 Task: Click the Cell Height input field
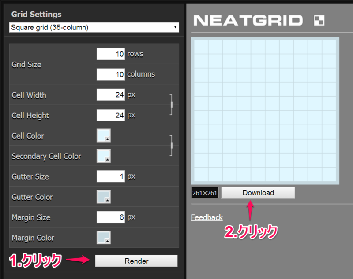pyautogui.click(x=111, y=115)
